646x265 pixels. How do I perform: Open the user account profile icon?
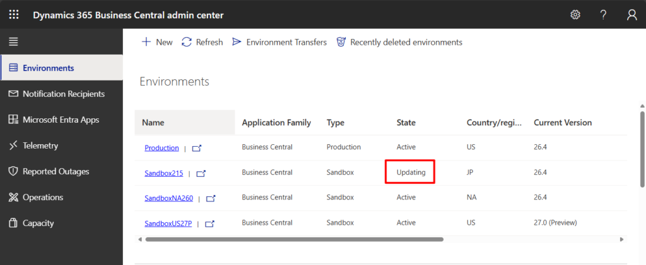tap(631, 14)
